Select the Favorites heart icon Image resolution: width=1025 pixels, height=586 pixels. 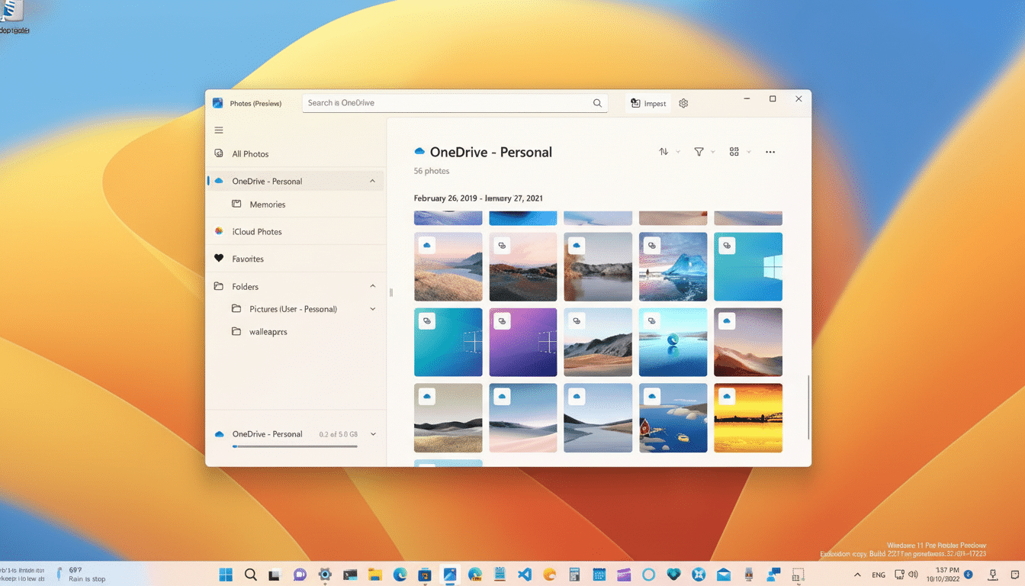coord(220,259)
